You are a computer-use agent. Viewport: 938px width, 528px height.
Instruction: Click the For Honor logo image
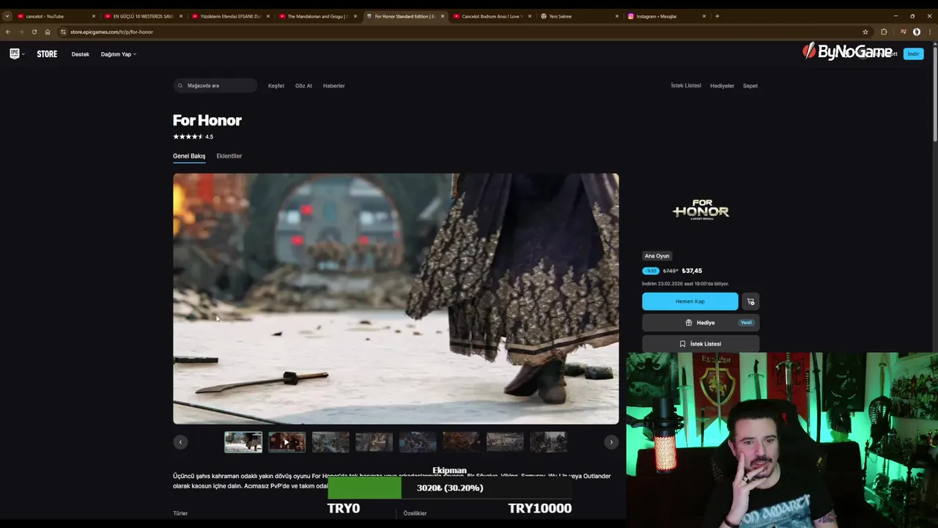coord(701,210)
